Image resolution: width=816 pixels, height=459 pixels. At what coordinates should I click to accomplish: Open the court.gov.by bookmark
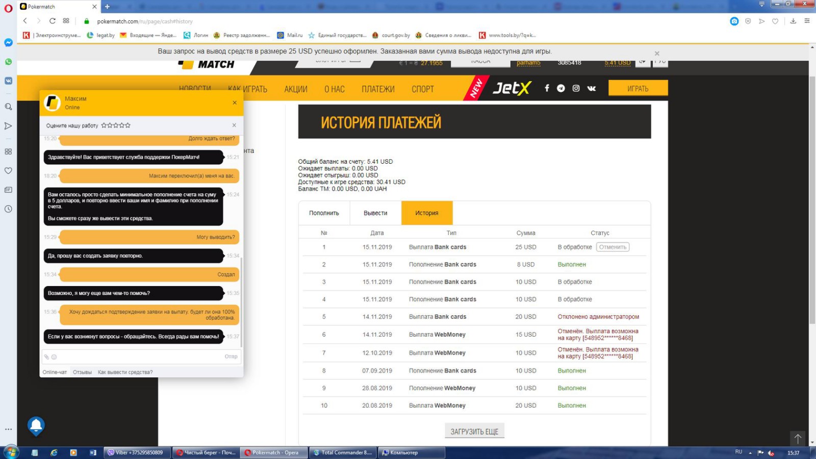click(391, 35)
